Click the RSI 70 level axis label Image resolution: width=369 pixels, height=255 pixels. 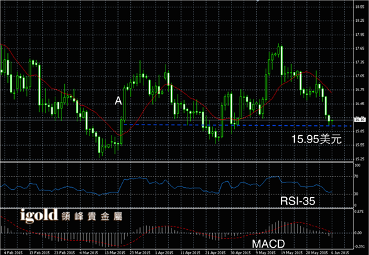[x=356, y=176]
